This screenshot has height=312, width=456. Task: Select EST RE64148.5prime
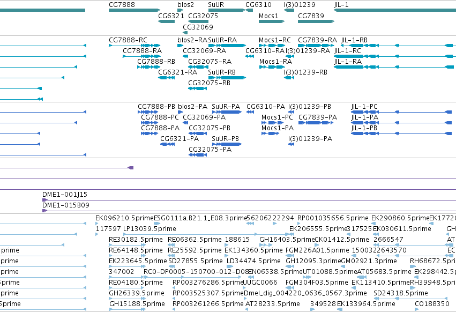[x=136, y=250]
